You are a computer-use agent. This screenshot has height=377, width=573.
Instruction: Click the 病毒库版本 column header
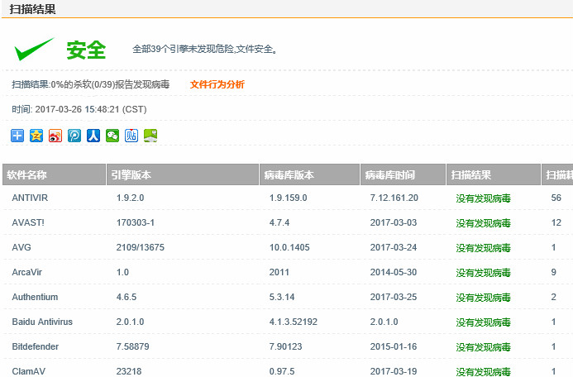point(309,174)
